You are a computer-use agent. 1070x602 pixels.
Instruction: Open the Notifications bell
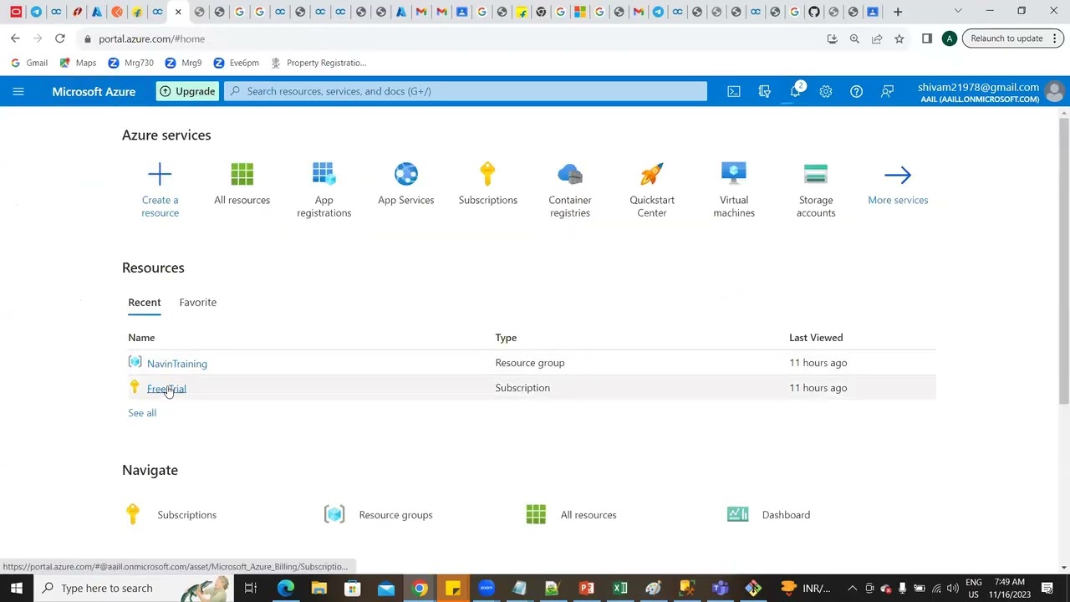[795, 91]
